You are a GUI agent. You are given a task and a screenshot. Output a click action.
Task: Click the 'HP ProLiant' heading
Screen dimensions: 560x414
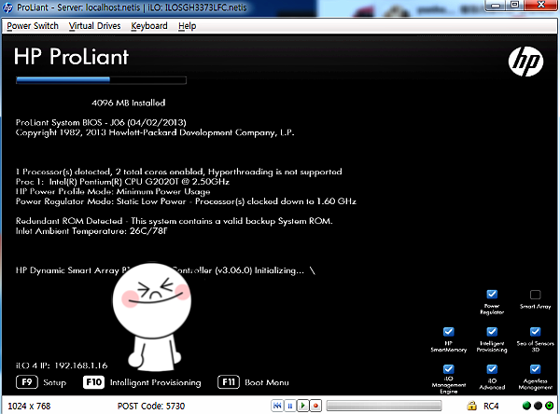coord(72,57)
